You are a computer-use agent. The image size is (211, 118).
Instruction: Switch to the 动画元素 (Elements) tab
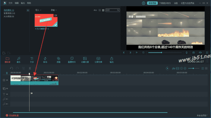[x=85, y=60]
